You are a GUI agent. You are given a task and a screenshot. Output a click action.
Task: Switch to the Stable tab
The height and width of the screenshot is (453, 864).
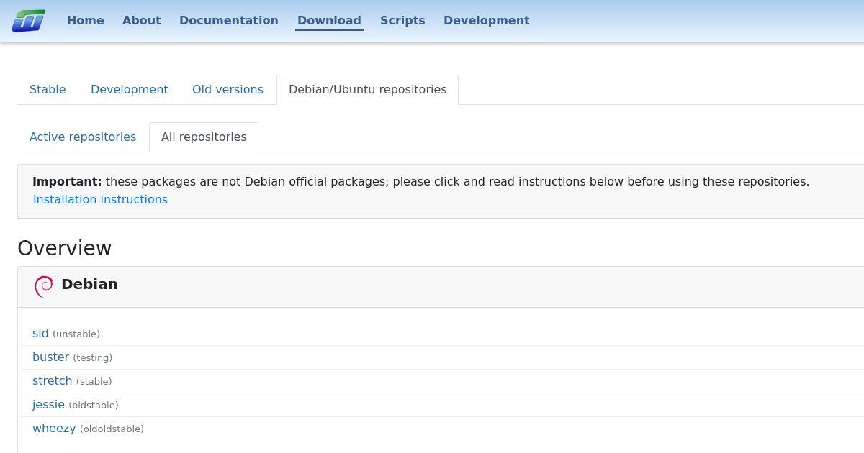48,90
